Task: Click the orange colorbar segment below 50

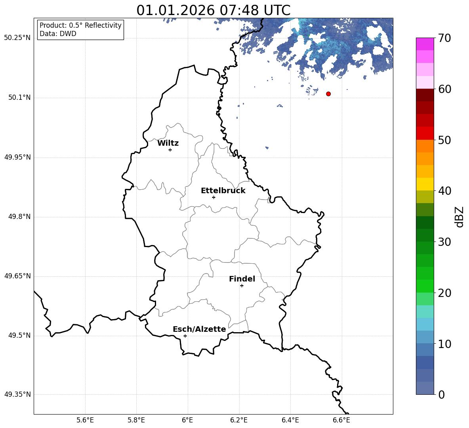Action: 425,146
